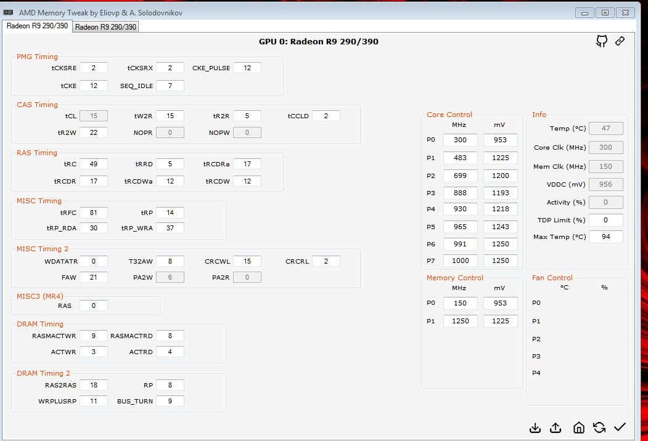
Task: Click the tRCDR timing field
Action: (x=94, y=181)
